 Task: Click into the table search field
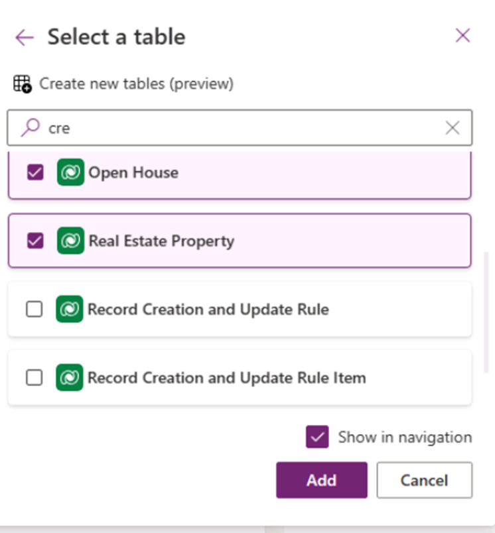pos(239,128)
